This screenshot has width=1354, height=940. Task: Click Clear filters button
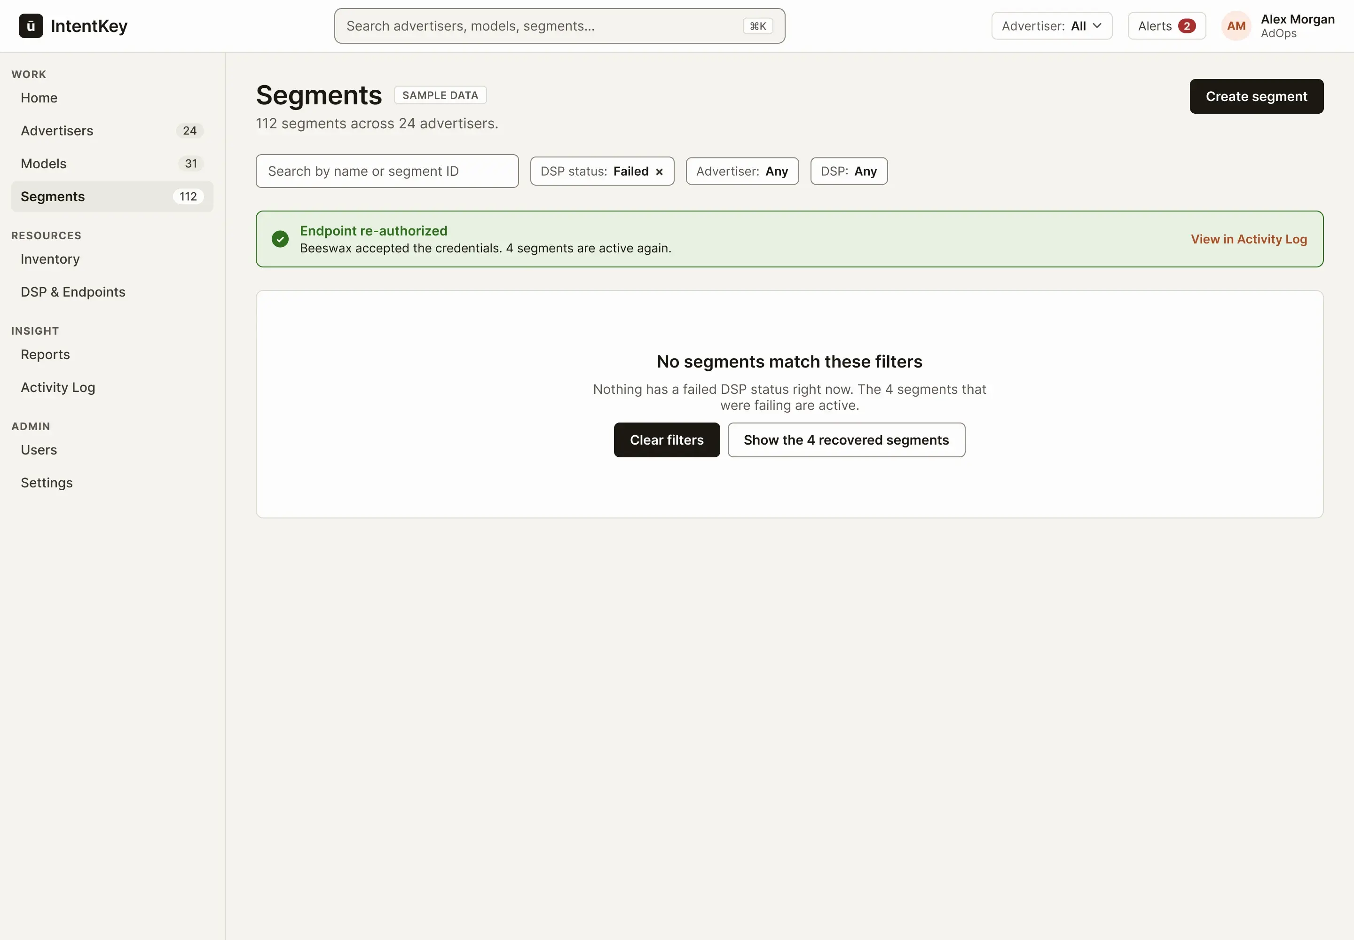pos(666,440)
